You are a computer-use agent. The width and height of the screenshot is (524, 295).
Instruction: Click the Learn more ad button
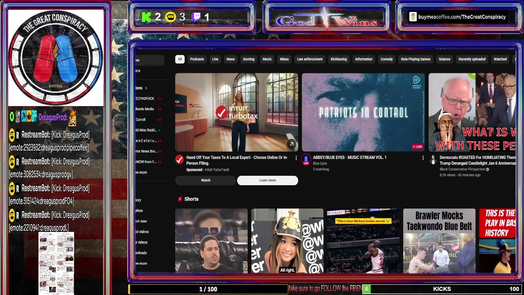point(267,180)
